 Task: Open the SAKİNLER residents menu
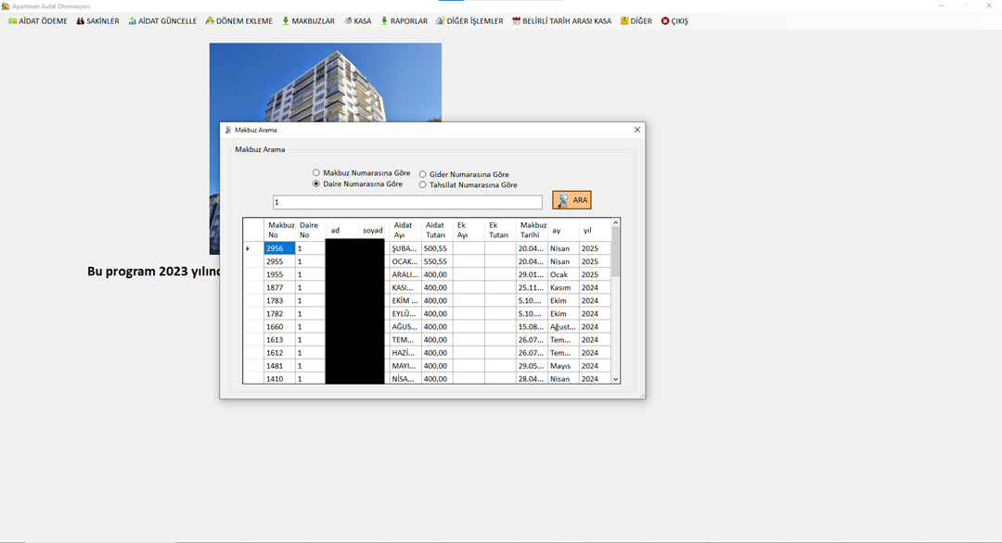click(97, 21)
